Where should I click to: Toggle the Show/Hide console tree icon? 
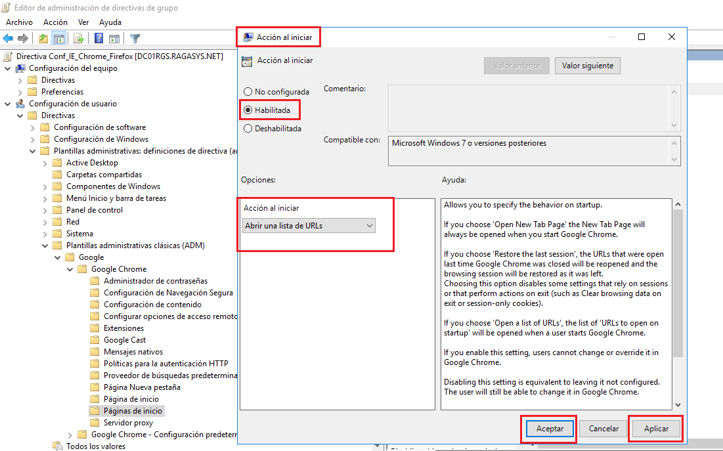(x=60, y=37)
